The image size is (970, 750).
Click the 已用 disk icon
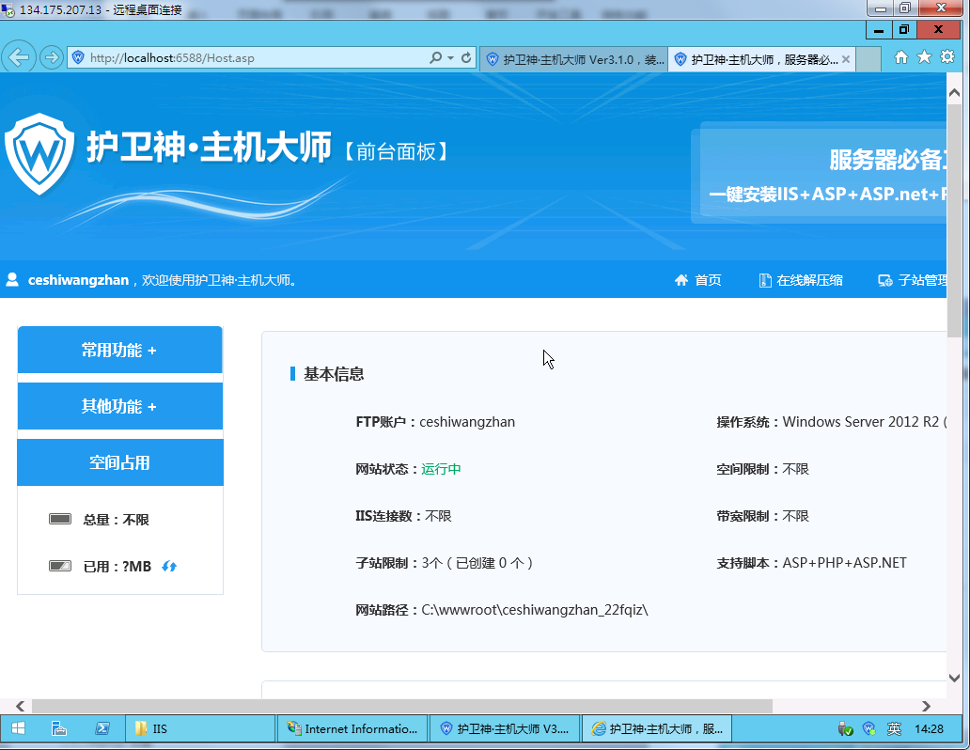[60, 566]
